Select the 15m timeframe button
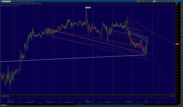This screenshot has height=107, width=183. (x=154, y=1)
